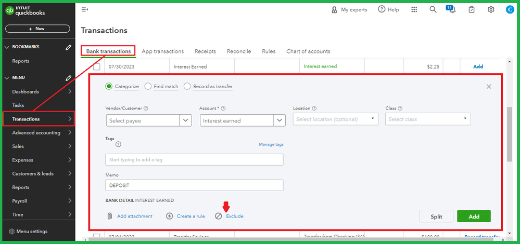
Task: Open the Chart of accounts tab
Action: pos(308,51)
